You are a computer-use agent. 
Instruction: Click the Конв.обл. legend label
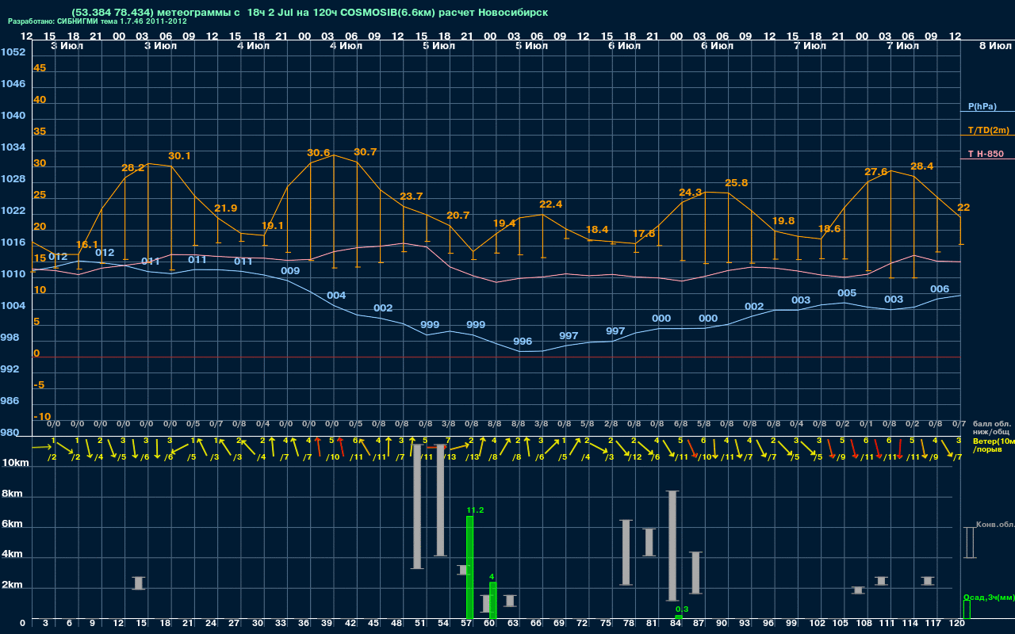[995, 525]
